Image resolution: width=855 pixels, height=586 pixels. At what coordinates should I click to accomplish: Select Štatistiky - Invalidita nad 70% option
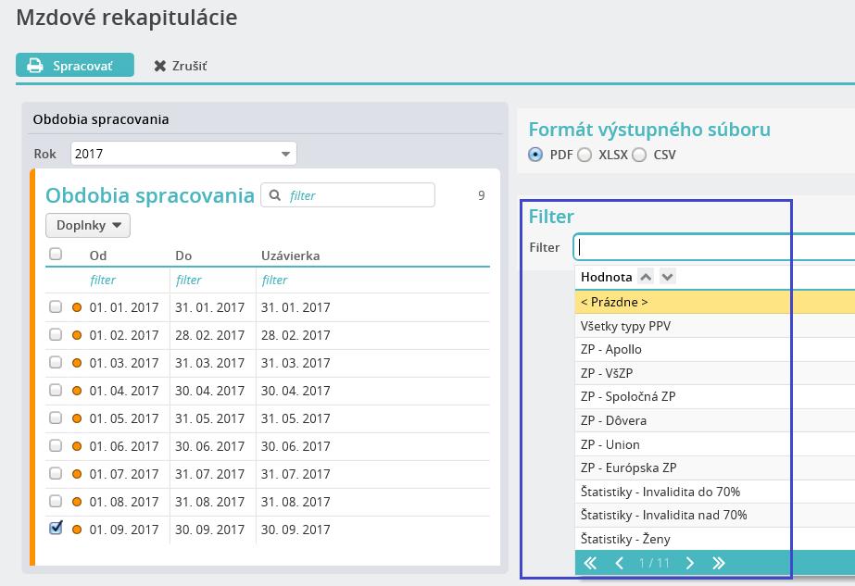715,515
